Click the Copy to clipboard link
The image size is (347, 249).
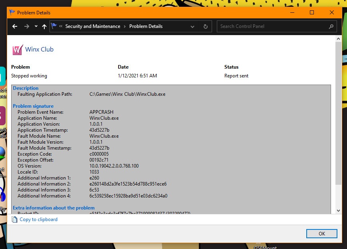click(x=38, y=219)
